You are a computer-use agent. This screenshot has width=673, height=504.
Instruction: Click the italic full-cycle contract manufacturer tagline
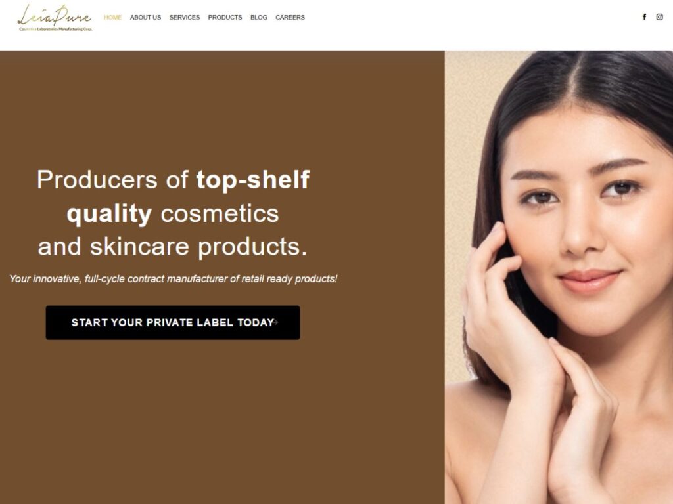click(x=174, y=279)
